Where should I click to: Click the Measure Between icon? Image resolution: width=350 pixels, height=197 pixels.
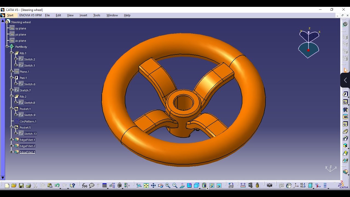pyautogui.click(x=243, y=186)
